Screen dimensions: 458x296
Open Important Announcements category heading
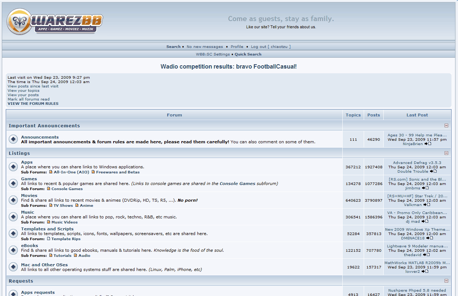click(44, 126)
